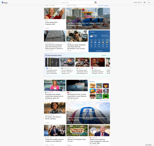Viewport: 154px width, 146px height.
Task: Select the Tue forecast column
Action: click(x=107, y=43)
